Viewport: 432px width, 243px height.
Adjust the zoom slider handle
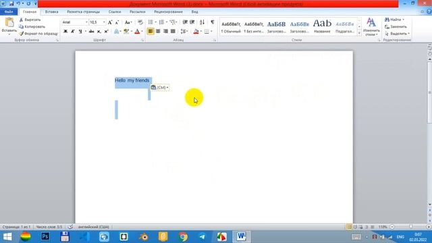[410, 227]
